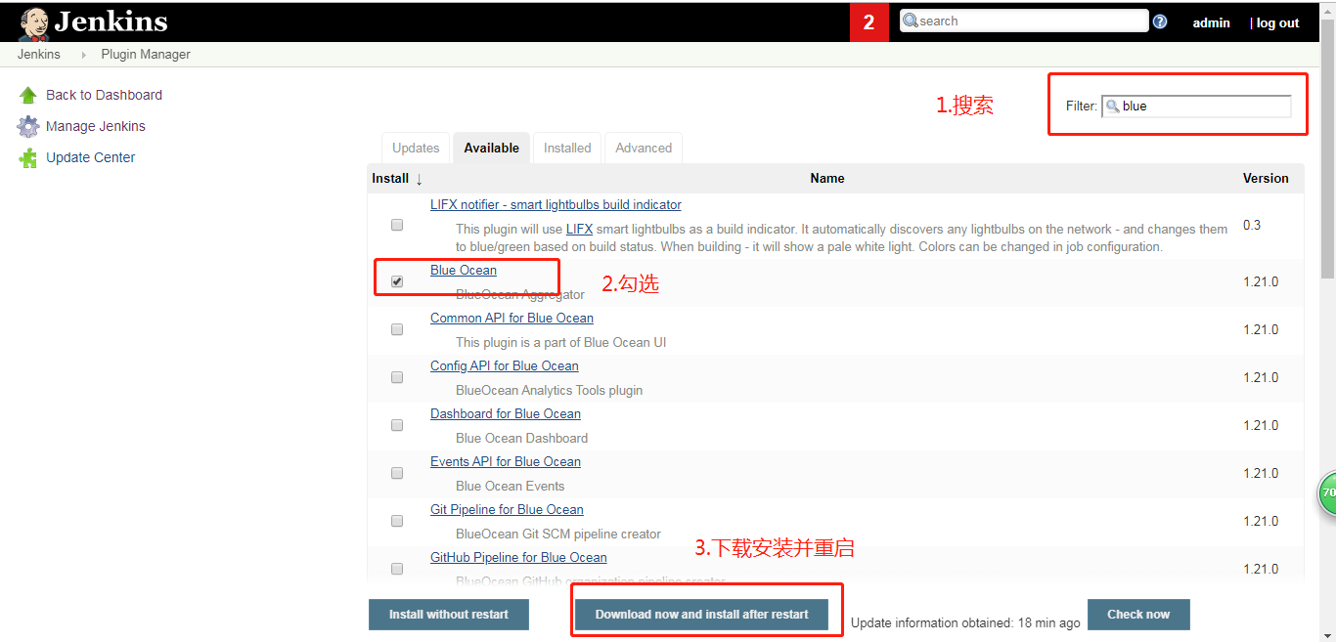This screenshot has height=642, width=1336.
Task: Click the red notification badge showing 2
Action: tap(869, 22)
